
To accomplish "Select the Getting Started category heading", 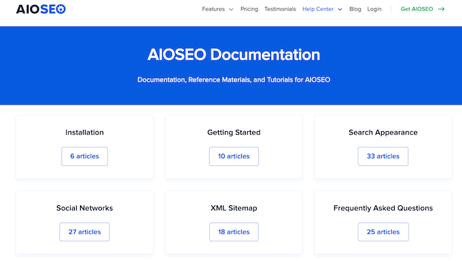I will tap(234, 133).
